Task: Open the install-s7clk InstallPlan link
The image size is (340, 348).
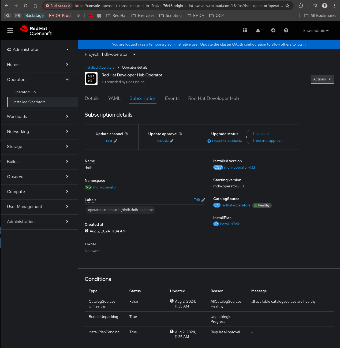Action: click(x=230, y=224)
